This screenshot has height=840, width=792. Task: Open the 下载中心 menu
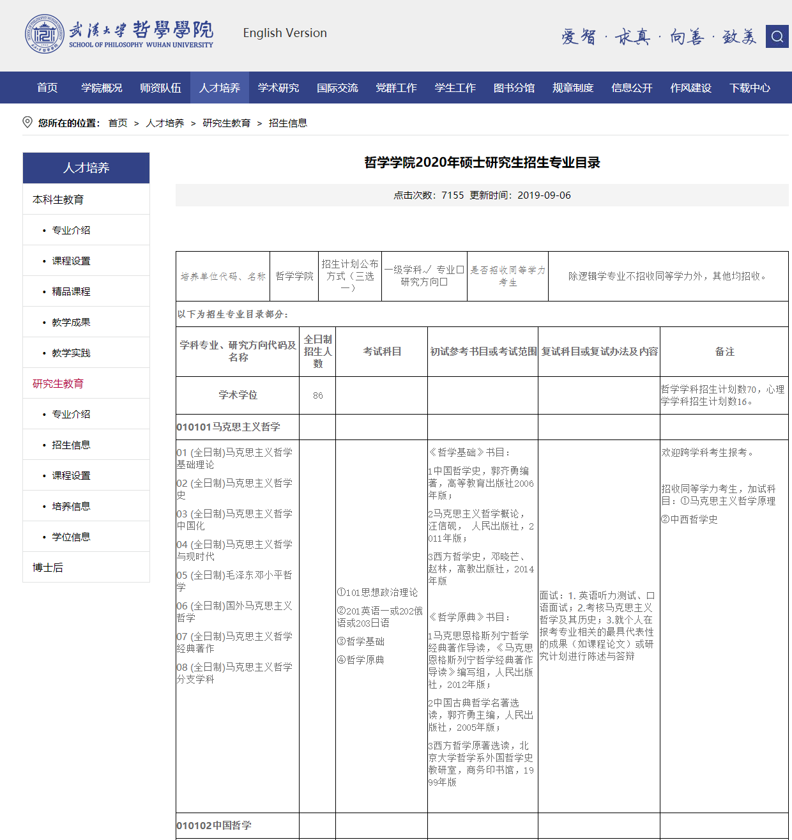point(750,88)
